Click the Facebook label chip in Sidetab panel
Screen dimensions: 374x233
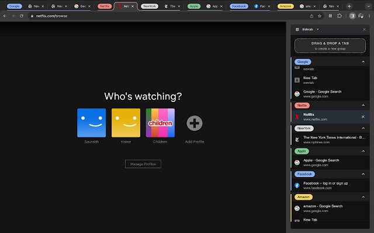click(x=304, y=174)
